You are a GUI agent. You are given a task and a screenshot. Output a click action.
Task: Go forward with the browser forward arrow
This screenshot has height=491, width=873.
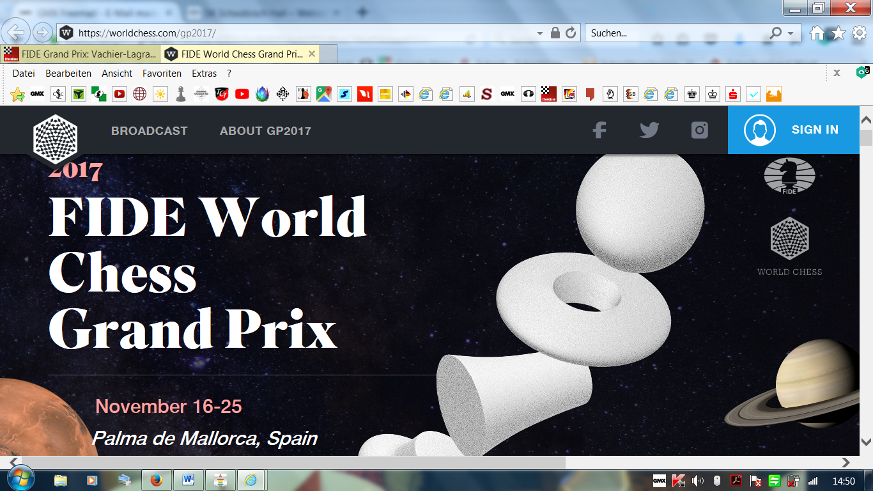coord(42,32)
